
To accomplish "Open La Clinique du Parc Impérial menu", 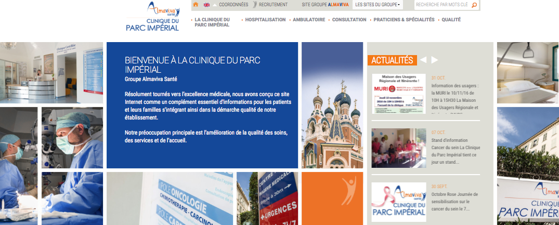I will [212, 22].
